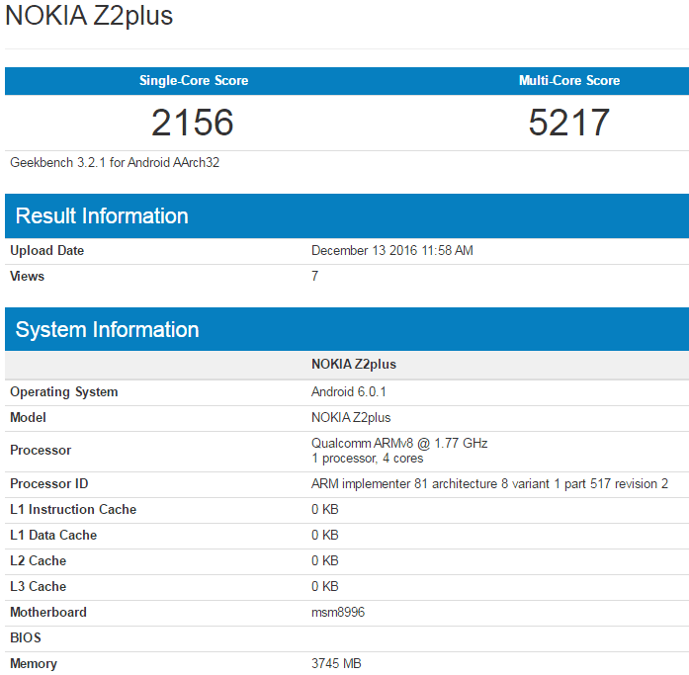This screenshot has width=689, height=675.
Task: Click the Result Information section header
Action: click(x=102, y=216)
